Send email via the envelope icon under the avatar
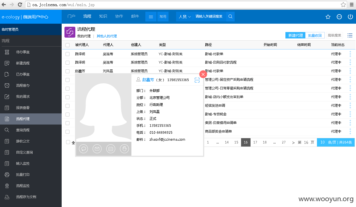 click(x=97, y=149)
